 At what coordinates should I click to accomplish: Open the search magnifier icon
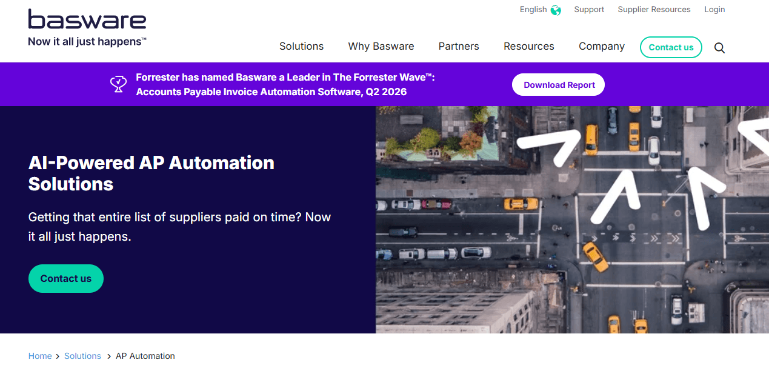point(719,48)
